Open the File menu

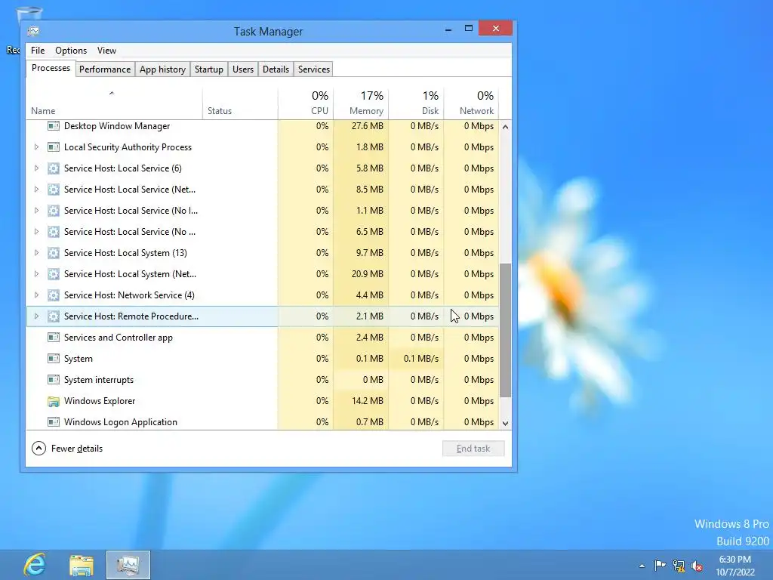coord(38,51)
